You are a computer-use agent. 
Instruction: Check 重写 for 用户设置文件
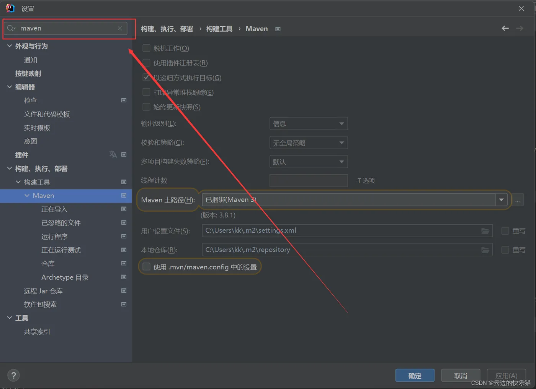pos(505,231)
